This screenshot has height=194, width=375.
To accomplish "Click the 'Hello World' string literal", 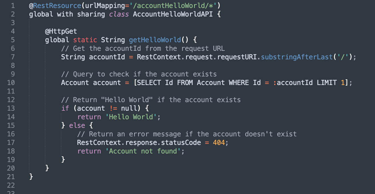I will click(x=133, y=117).
